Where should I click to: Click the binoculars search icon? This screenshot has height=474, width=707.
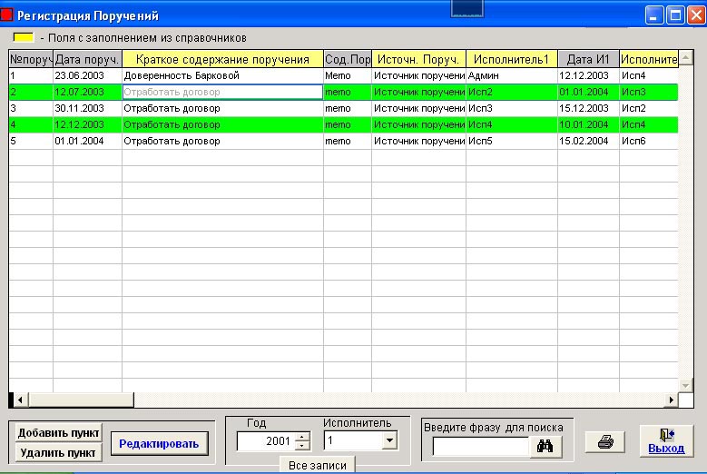click(x=545, y=446)
